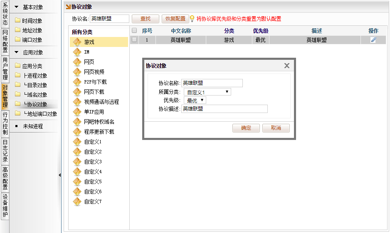Open the 时间对象 folder icon
Image resolution: width=390 pixels, height=233 pixels.
[x=17, y=21]
